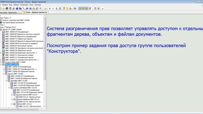
Task: Collapse the Крышка задняя АБВГ131113 node
Action: coord(12,95)
